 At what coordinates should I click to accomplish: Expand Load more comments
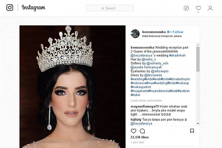146,101
